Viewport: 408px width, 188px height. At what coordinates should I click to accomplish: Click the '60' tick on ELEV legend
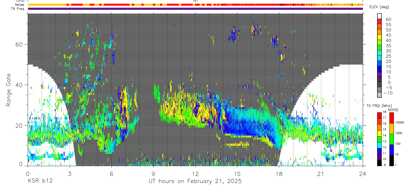coord(388,20)
